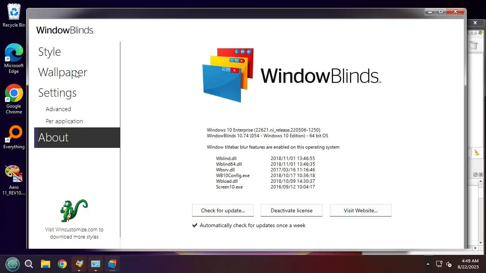Click the WindowBlinds stacked windows logo
The image size is (486, 273).
coord(228,75)
